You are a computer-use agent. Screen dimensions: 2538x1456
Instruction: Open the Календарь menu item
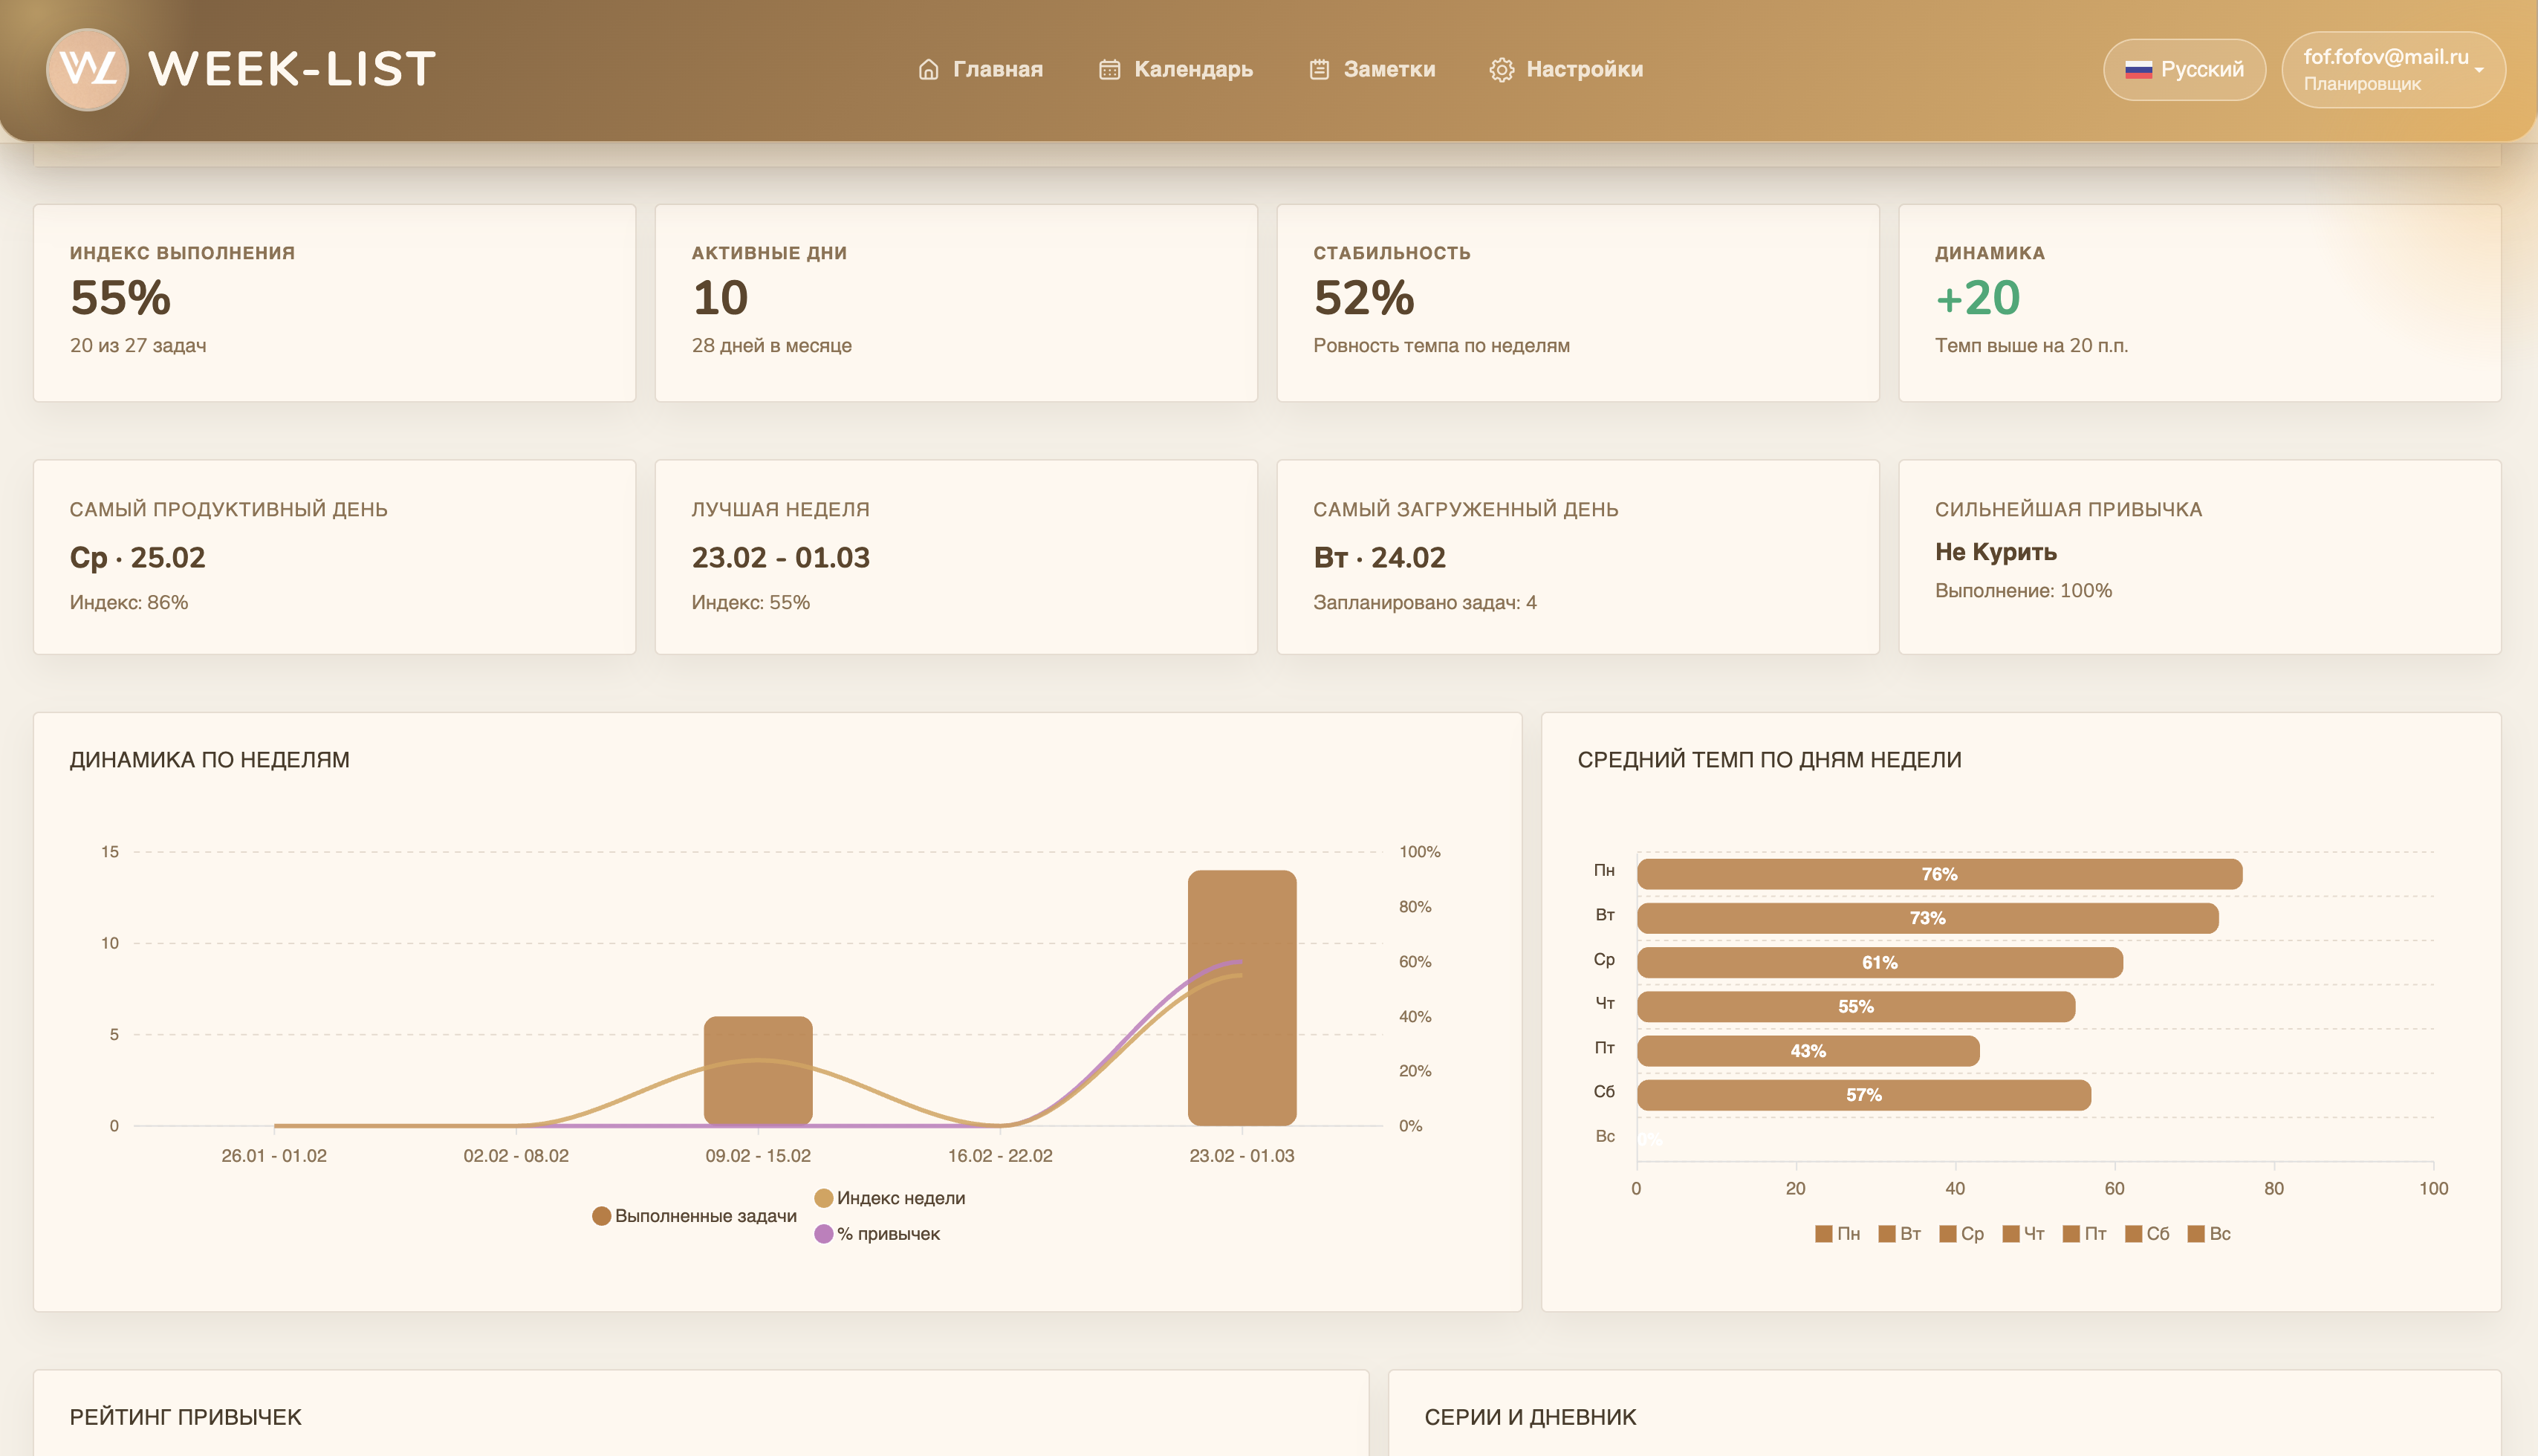(1192, 69)
